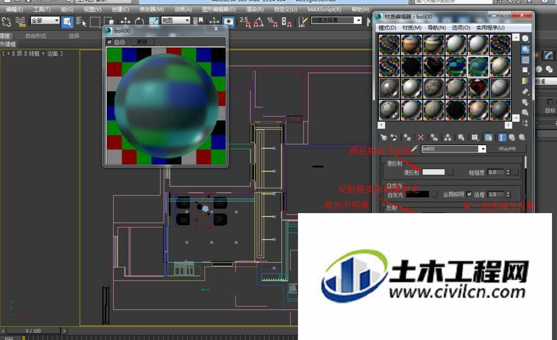
Task: Toggle the Backlight icon in Material Editor
Action: [x=525, y=50]
